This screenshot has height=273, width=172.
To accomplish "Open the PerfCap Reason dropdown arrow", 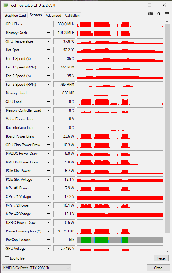I will tap(48, 240).
